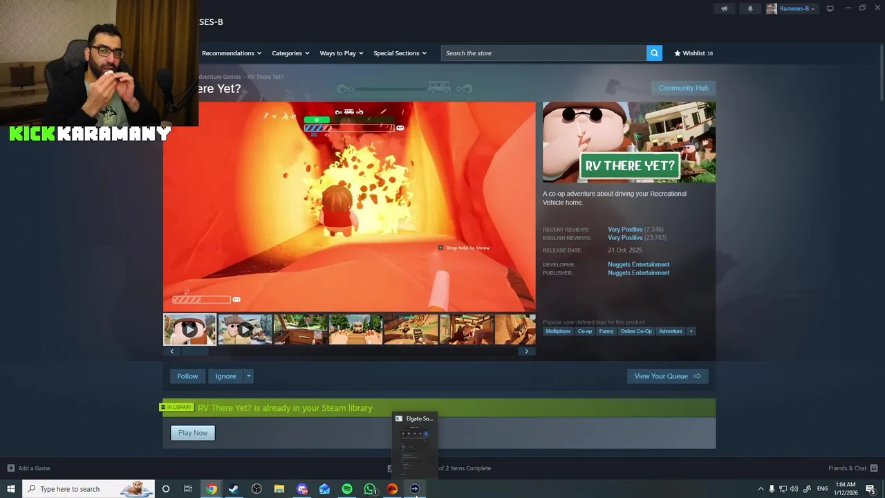
Task: Switch Steam to Big Picture mode icon
Action: [830, 8]
